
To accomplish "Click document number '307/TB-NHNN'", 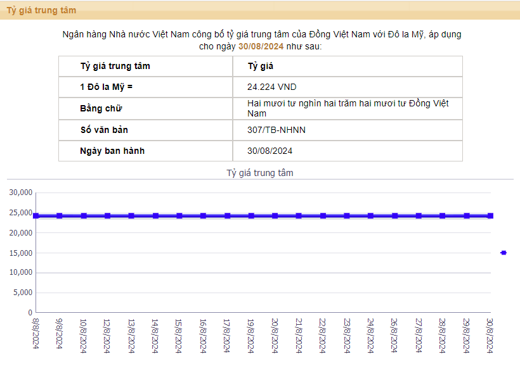I will click(x=276, y=130).
